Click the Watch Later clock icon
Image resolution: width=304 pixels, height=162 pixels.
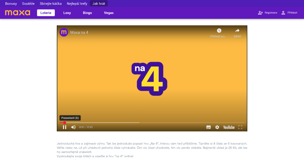coord(219,31)
